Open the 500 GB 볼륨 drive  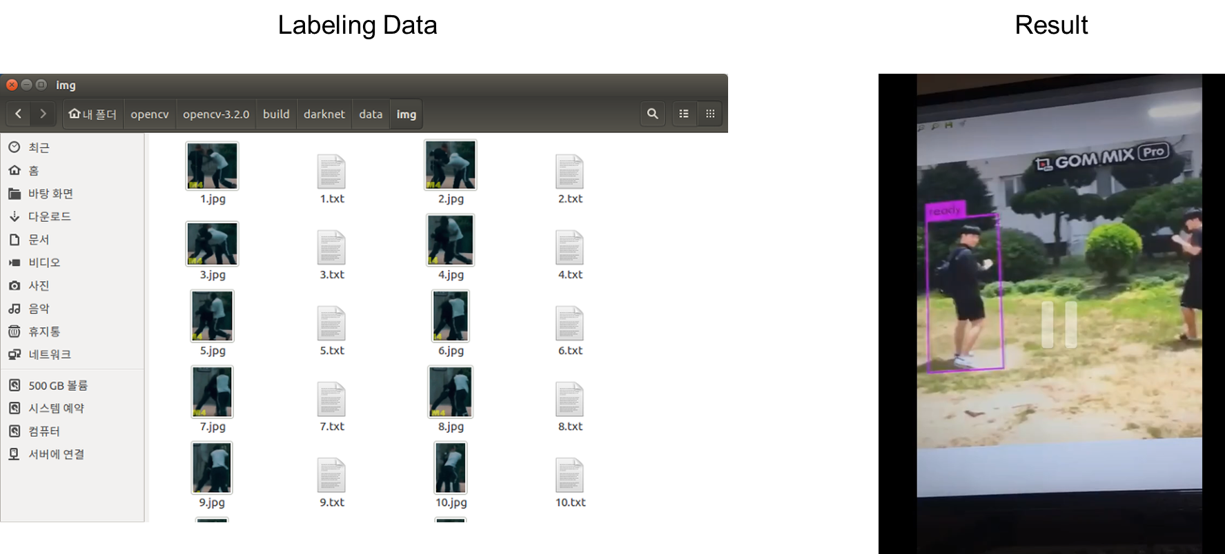coord(57,385)
